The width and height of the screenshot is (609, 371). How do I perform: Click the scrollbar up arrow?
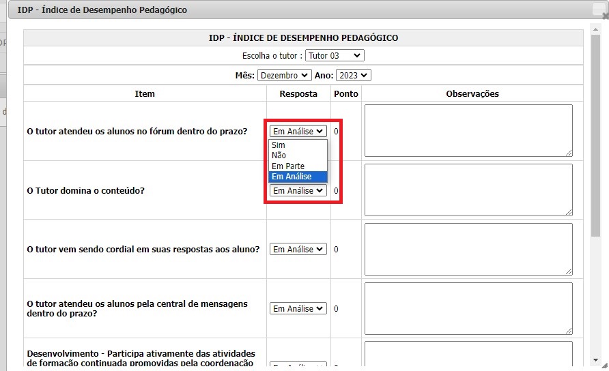tap(595, 28)
